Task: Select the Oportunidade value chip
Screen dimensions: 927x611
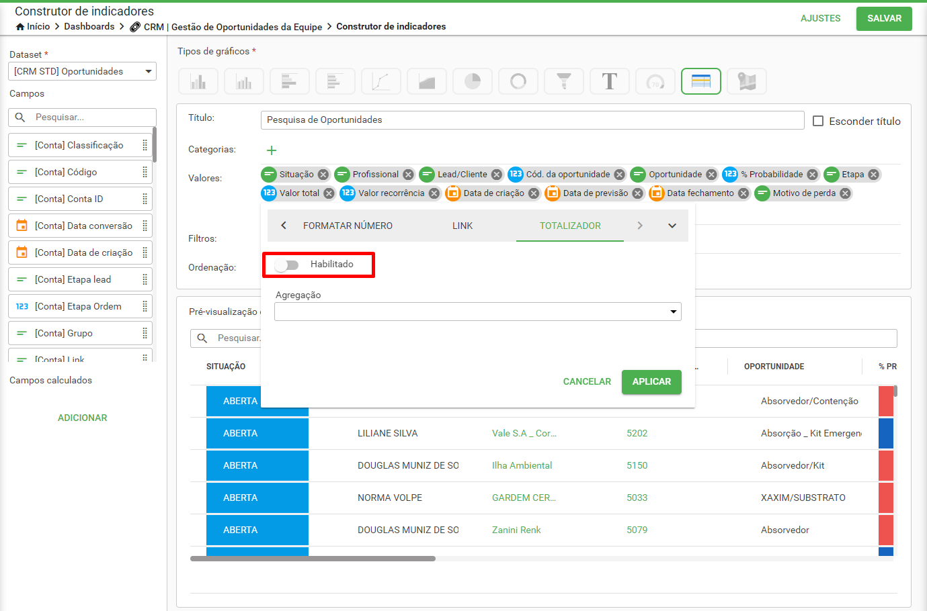Action: pos(675,175)
